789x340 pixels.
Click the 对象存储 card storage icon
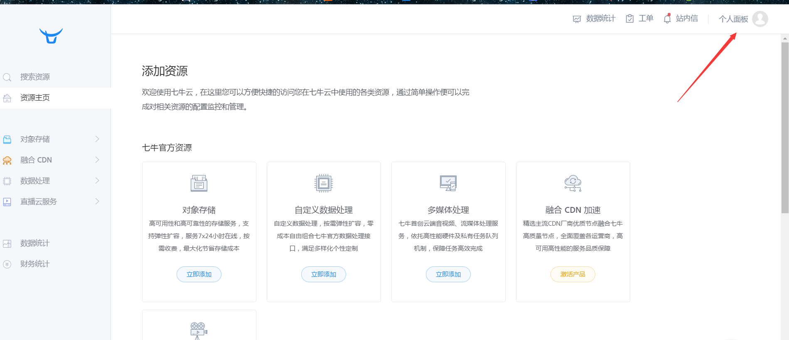pyautogui.click(x=199, y=183)
